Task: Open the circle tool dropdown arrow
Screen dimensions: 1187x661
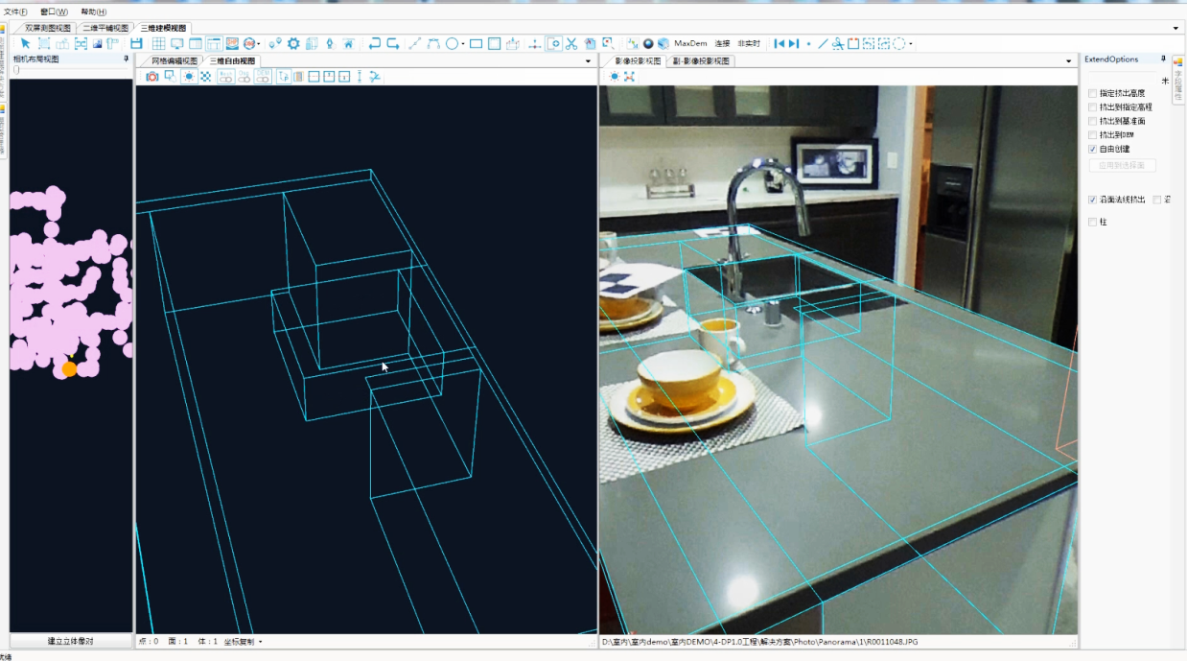Action: tap(463, 45)
